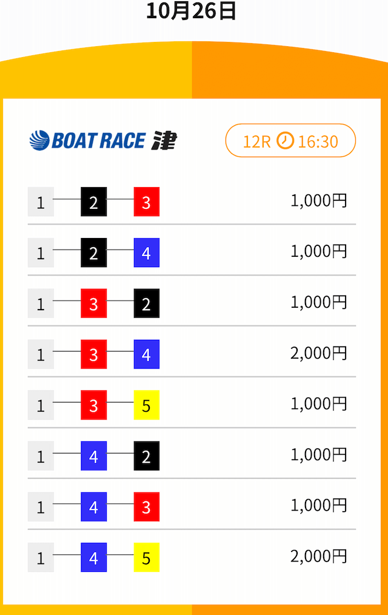Click the 10月26日 date heading
Screen dimensions: 388x615
(x=191, y=11)
